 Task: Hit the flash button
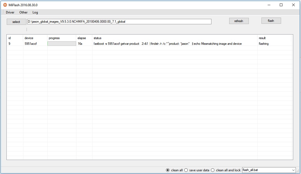271,21
